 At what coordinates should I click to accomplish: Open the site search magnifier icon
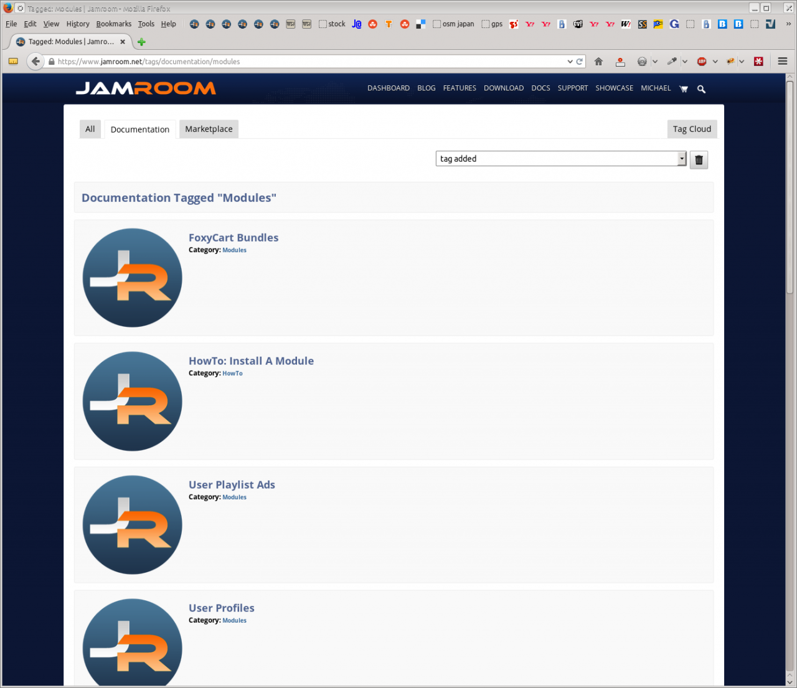[701, 89]
